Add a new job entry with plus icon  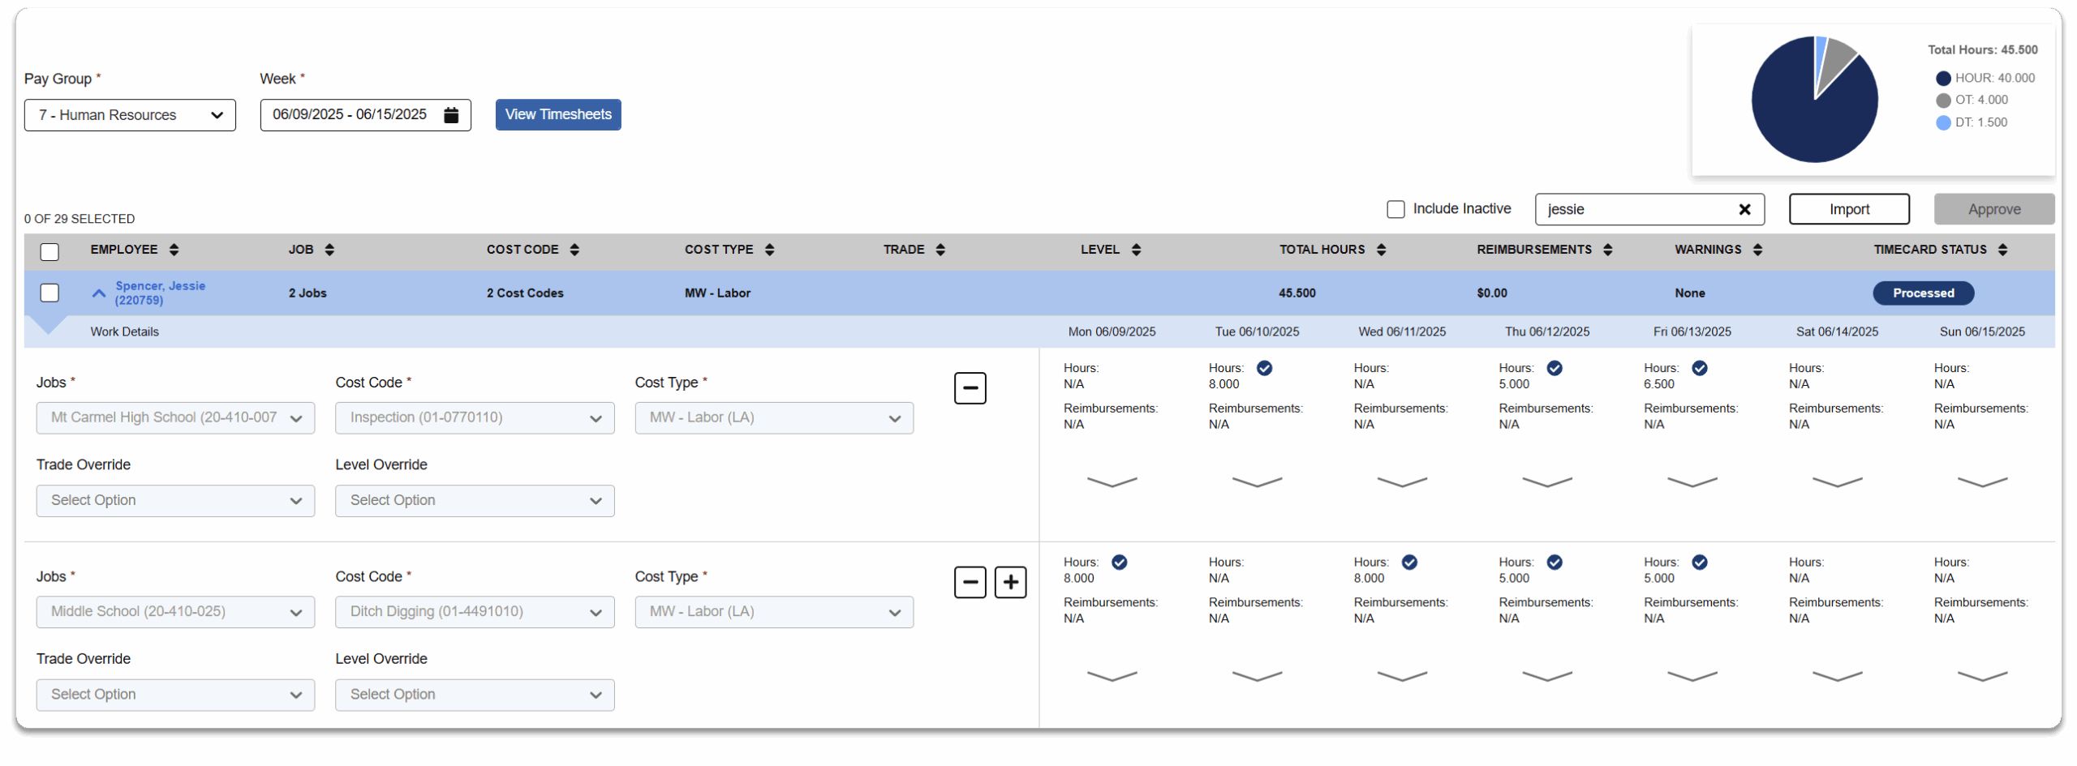1010,582
